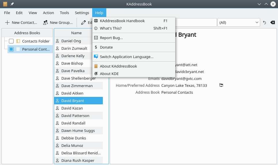Click the person icon beside Debbie Dunks
This screenshot has width=278, height=165.
[x=57, y=138]
